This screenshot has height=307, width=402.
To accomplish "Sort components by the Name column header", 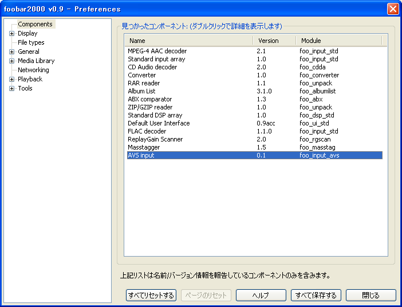I will pos(189,41).
